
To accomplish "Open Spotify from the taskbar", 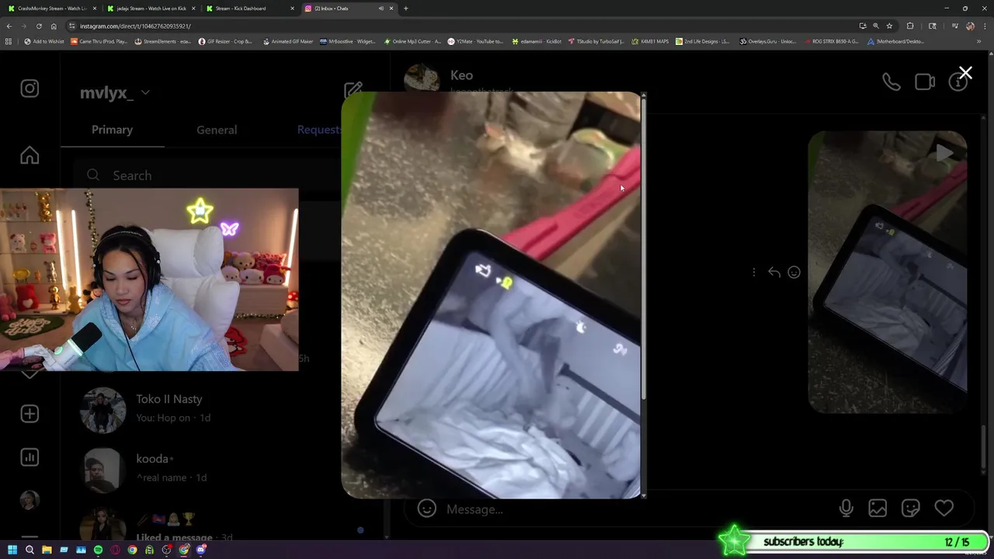I will coord(98,550).
